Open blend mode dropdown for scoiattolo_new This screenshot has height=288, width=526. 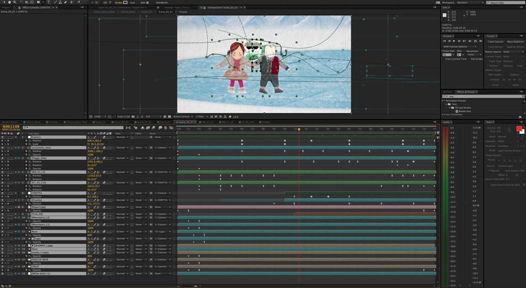pos(122,147)
